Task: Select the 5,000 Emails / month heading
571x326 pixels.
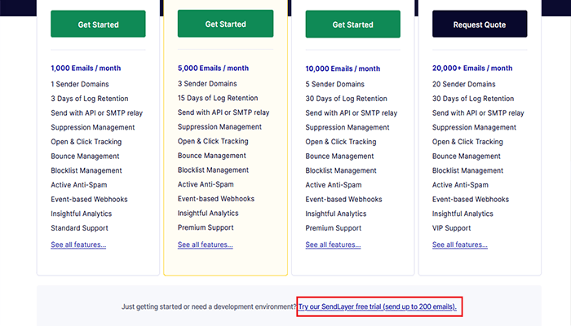Action: tap(213, 68)
